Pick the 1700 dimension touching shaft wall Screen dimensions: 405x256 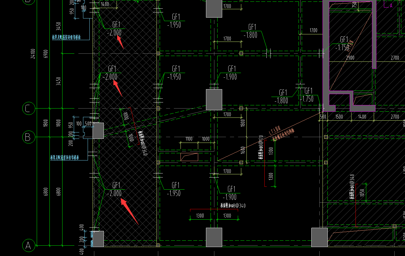[313, 30]
